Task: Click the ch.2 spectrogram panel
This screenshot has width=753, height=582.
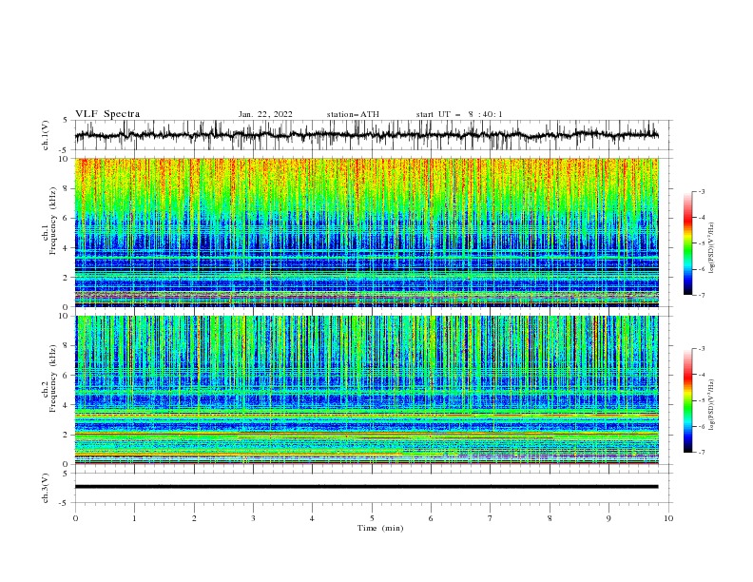Action: 366,390
